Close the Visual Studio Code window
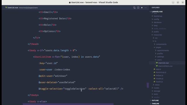The width and height of the screenshot is (187, 105). pyautogui.click(x=183, y=2)
